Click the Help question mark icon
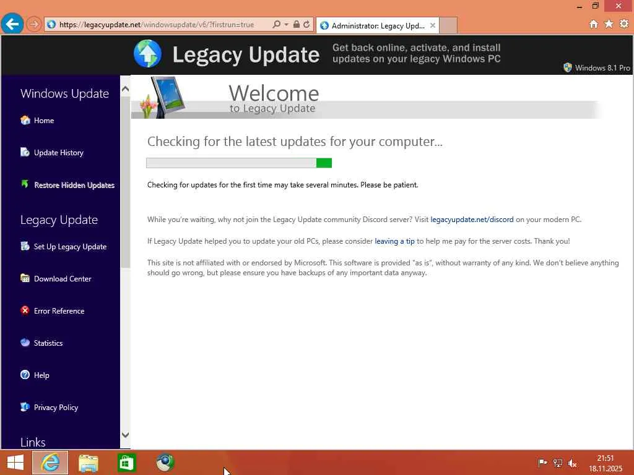634x475 pixels. click(25, 374)
